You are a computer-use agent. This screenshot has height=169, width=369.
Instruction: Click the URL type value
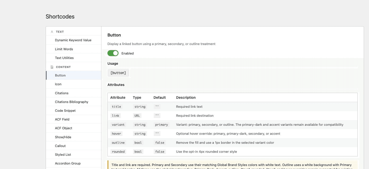tap(137, 115)
